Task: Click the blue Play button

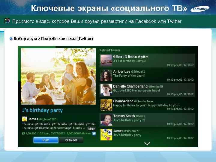Action: (x=46, y=140)
